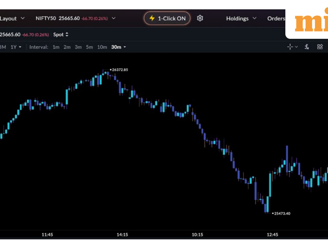Screen dimensions: 328x246
Task: Open the settings gear next to 1-Click
Action: click(200, 18)
